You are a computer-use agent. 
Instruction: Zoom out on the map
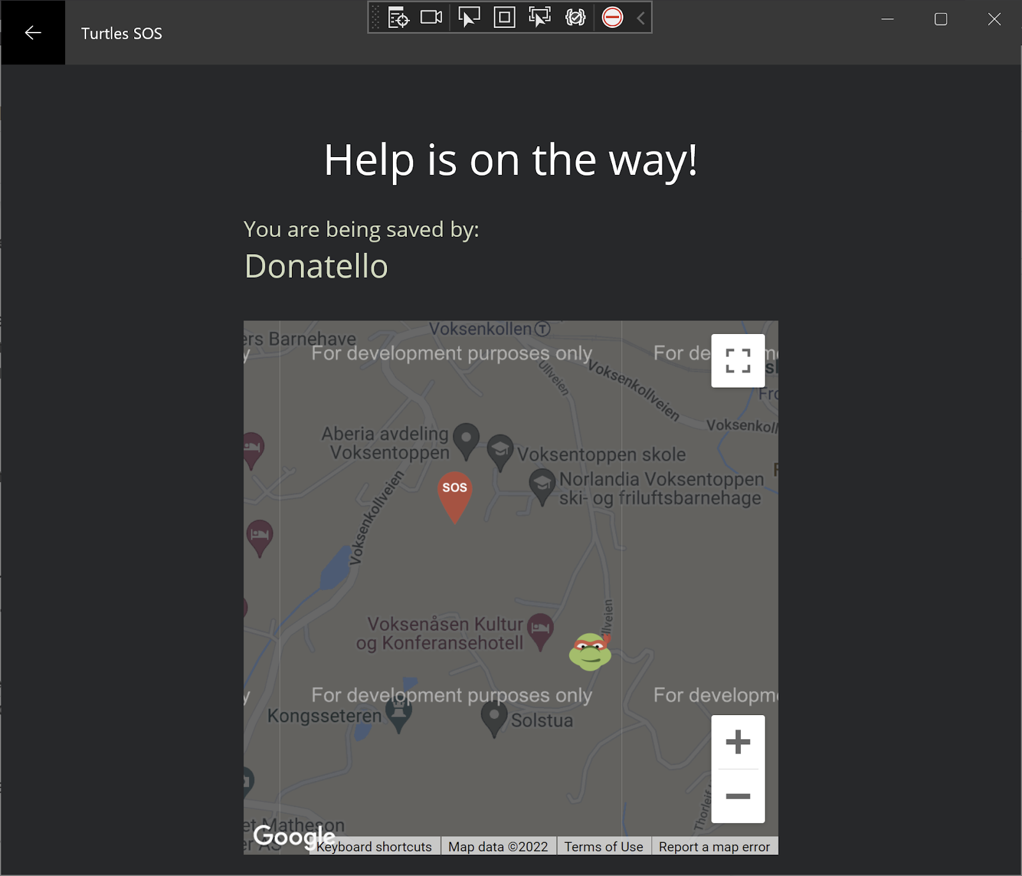coord(738,796)
